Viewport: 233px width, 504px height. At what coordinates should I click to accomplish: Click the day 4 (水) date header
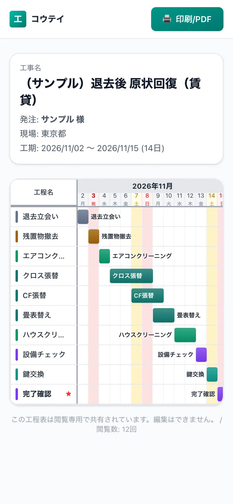(x=104, y=199)
